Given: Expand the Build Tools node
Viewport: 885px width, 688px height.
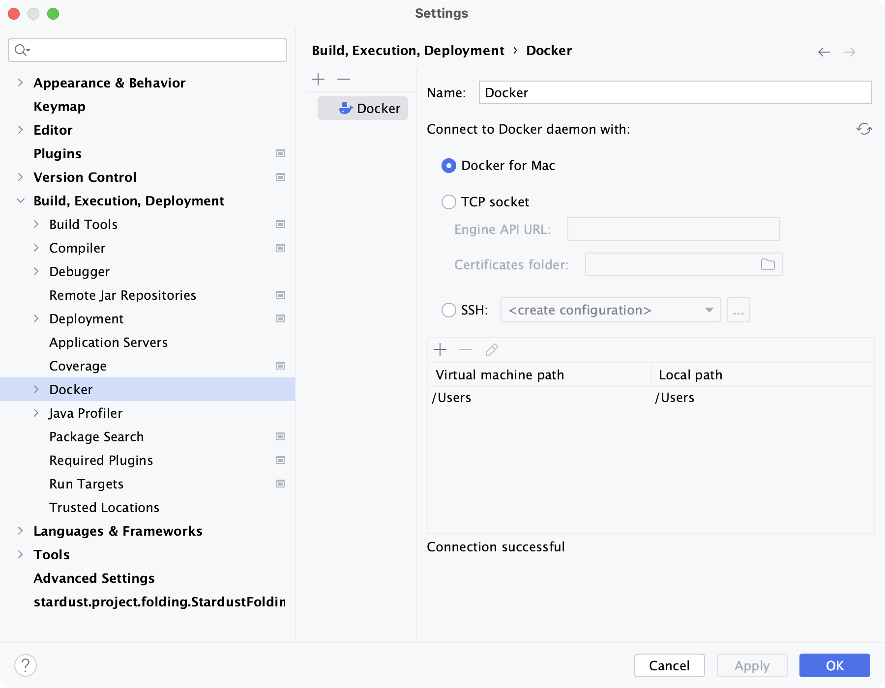Looking at the screenshot, I should 36,224.
